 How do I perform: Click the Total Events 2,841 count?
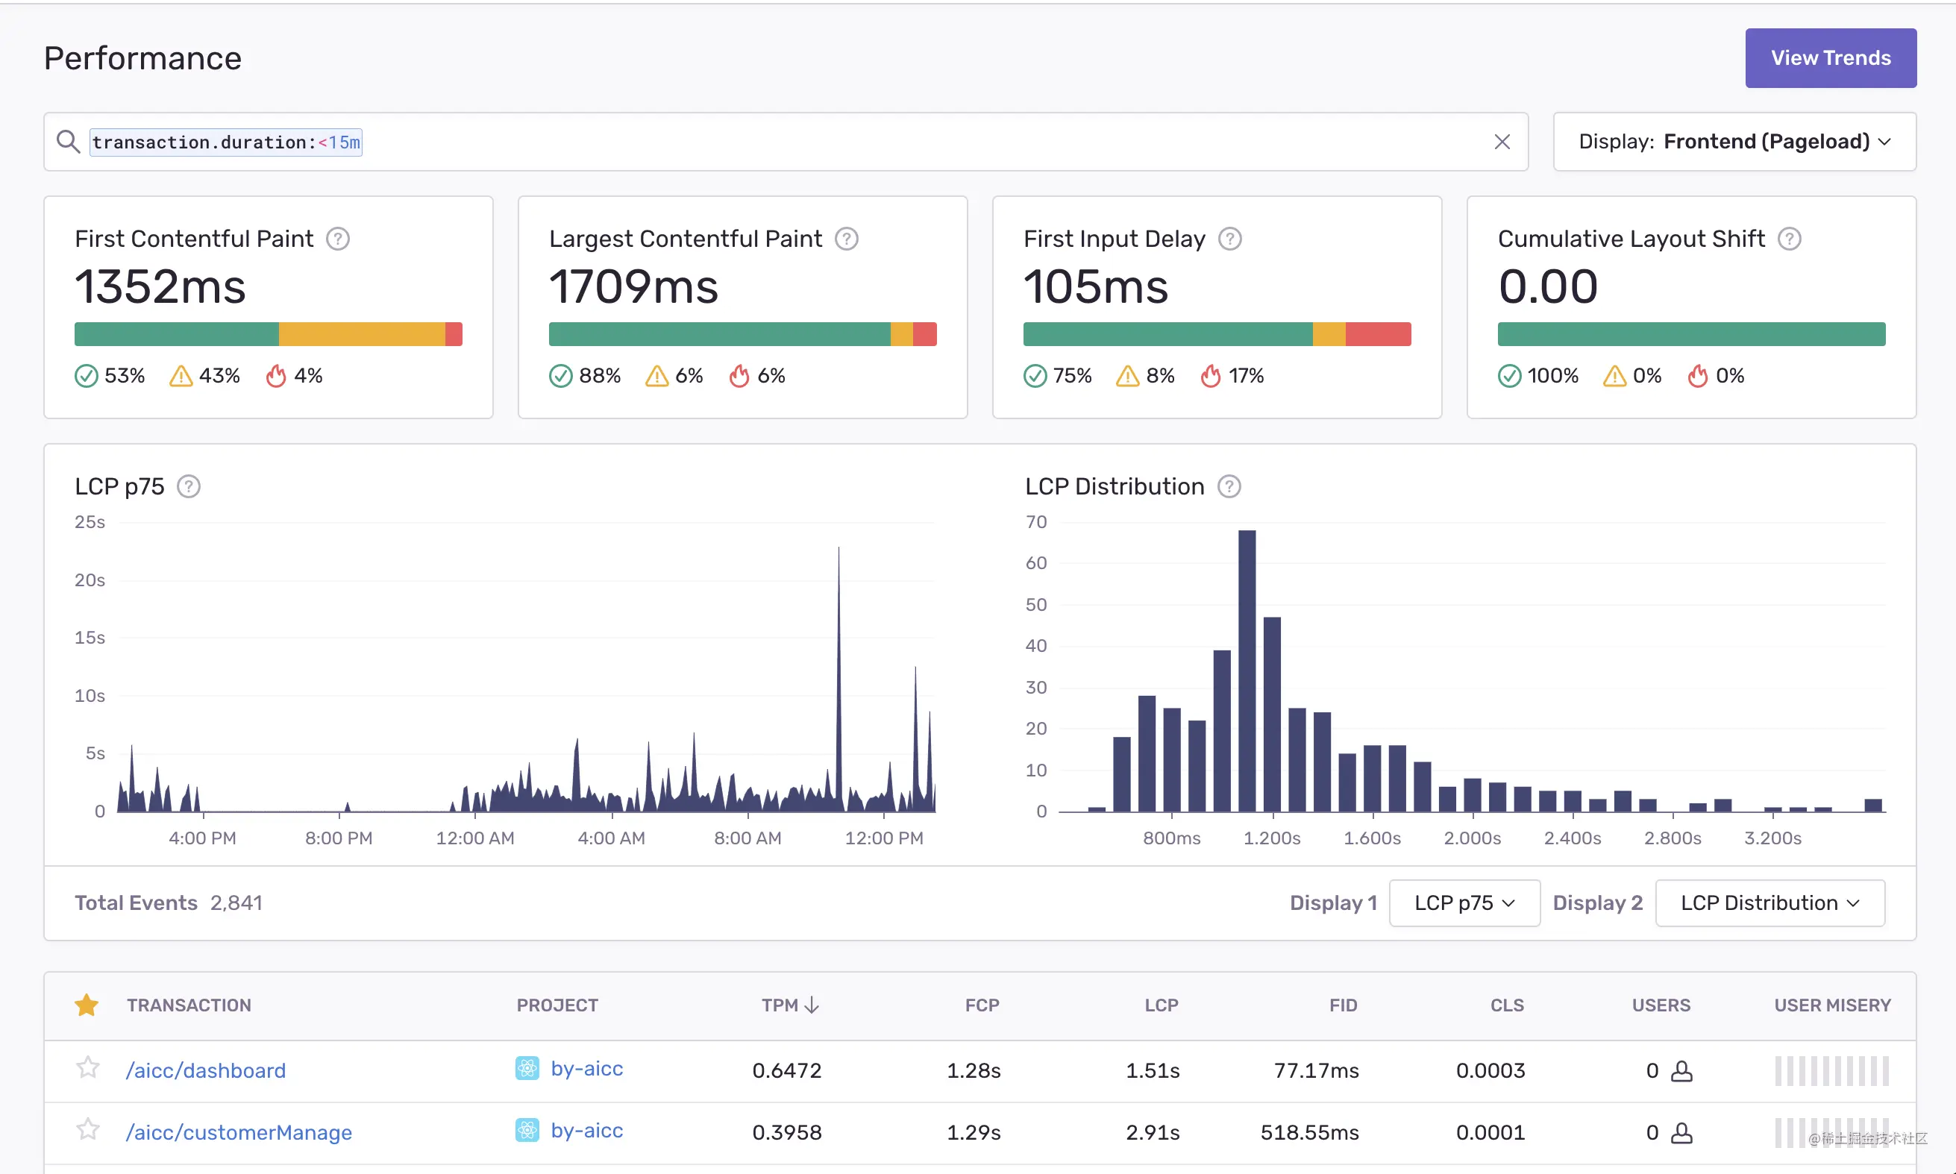[236, 903]
